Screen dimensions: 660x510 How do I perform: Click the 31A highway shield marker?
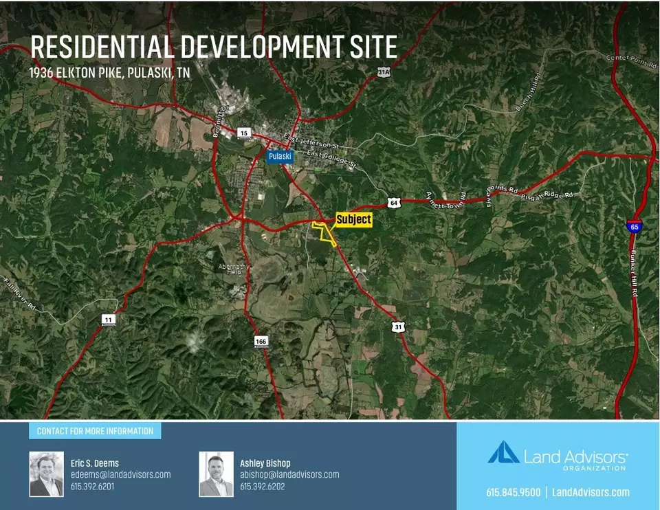384,72
